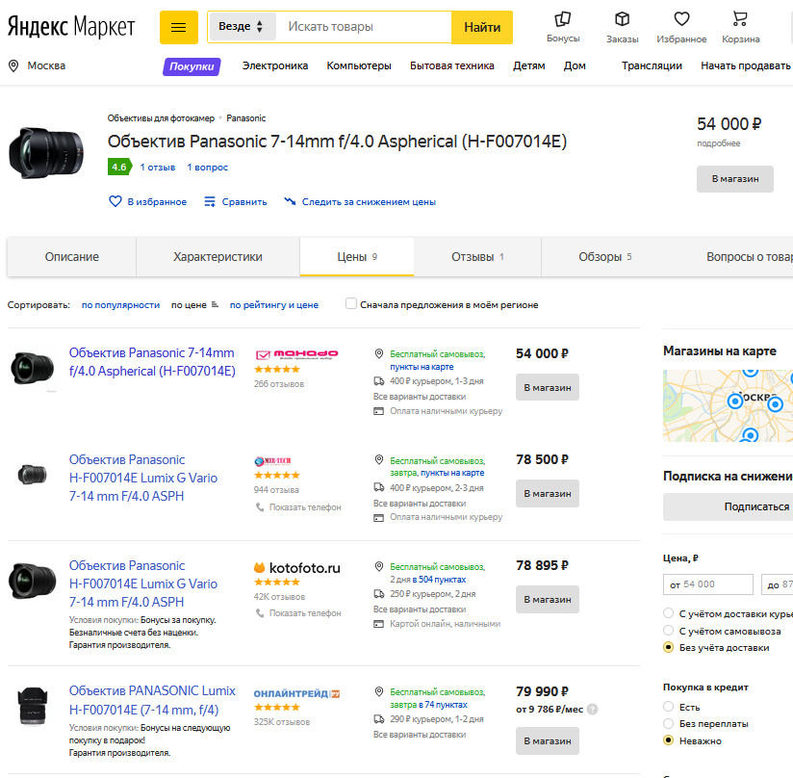Change the Москва region selector
This screenshot has height=778, width=793.
tap(37, 65)
